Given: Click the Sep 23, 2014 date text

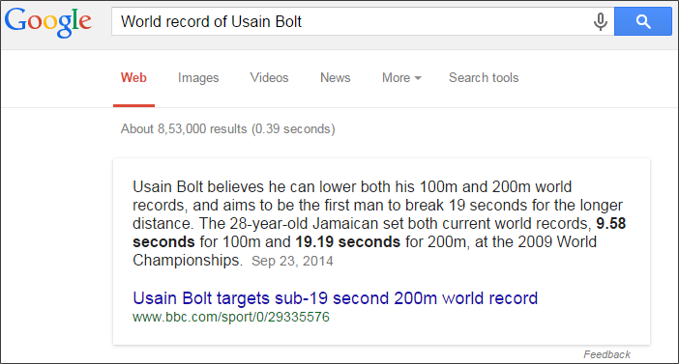Looking at the screenshot, I should pos(292,261).
